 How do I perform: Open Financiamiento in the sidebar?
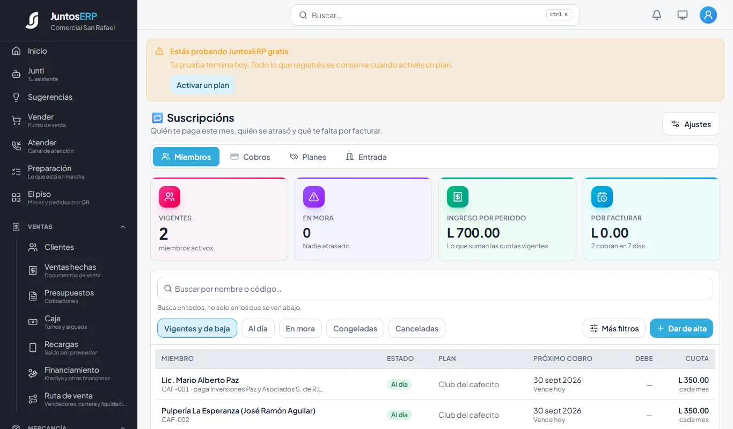[x=77, y=373]
